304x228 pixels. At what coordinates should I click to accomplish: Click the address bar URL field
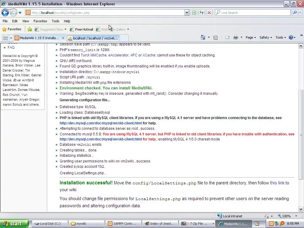[105, 13]
